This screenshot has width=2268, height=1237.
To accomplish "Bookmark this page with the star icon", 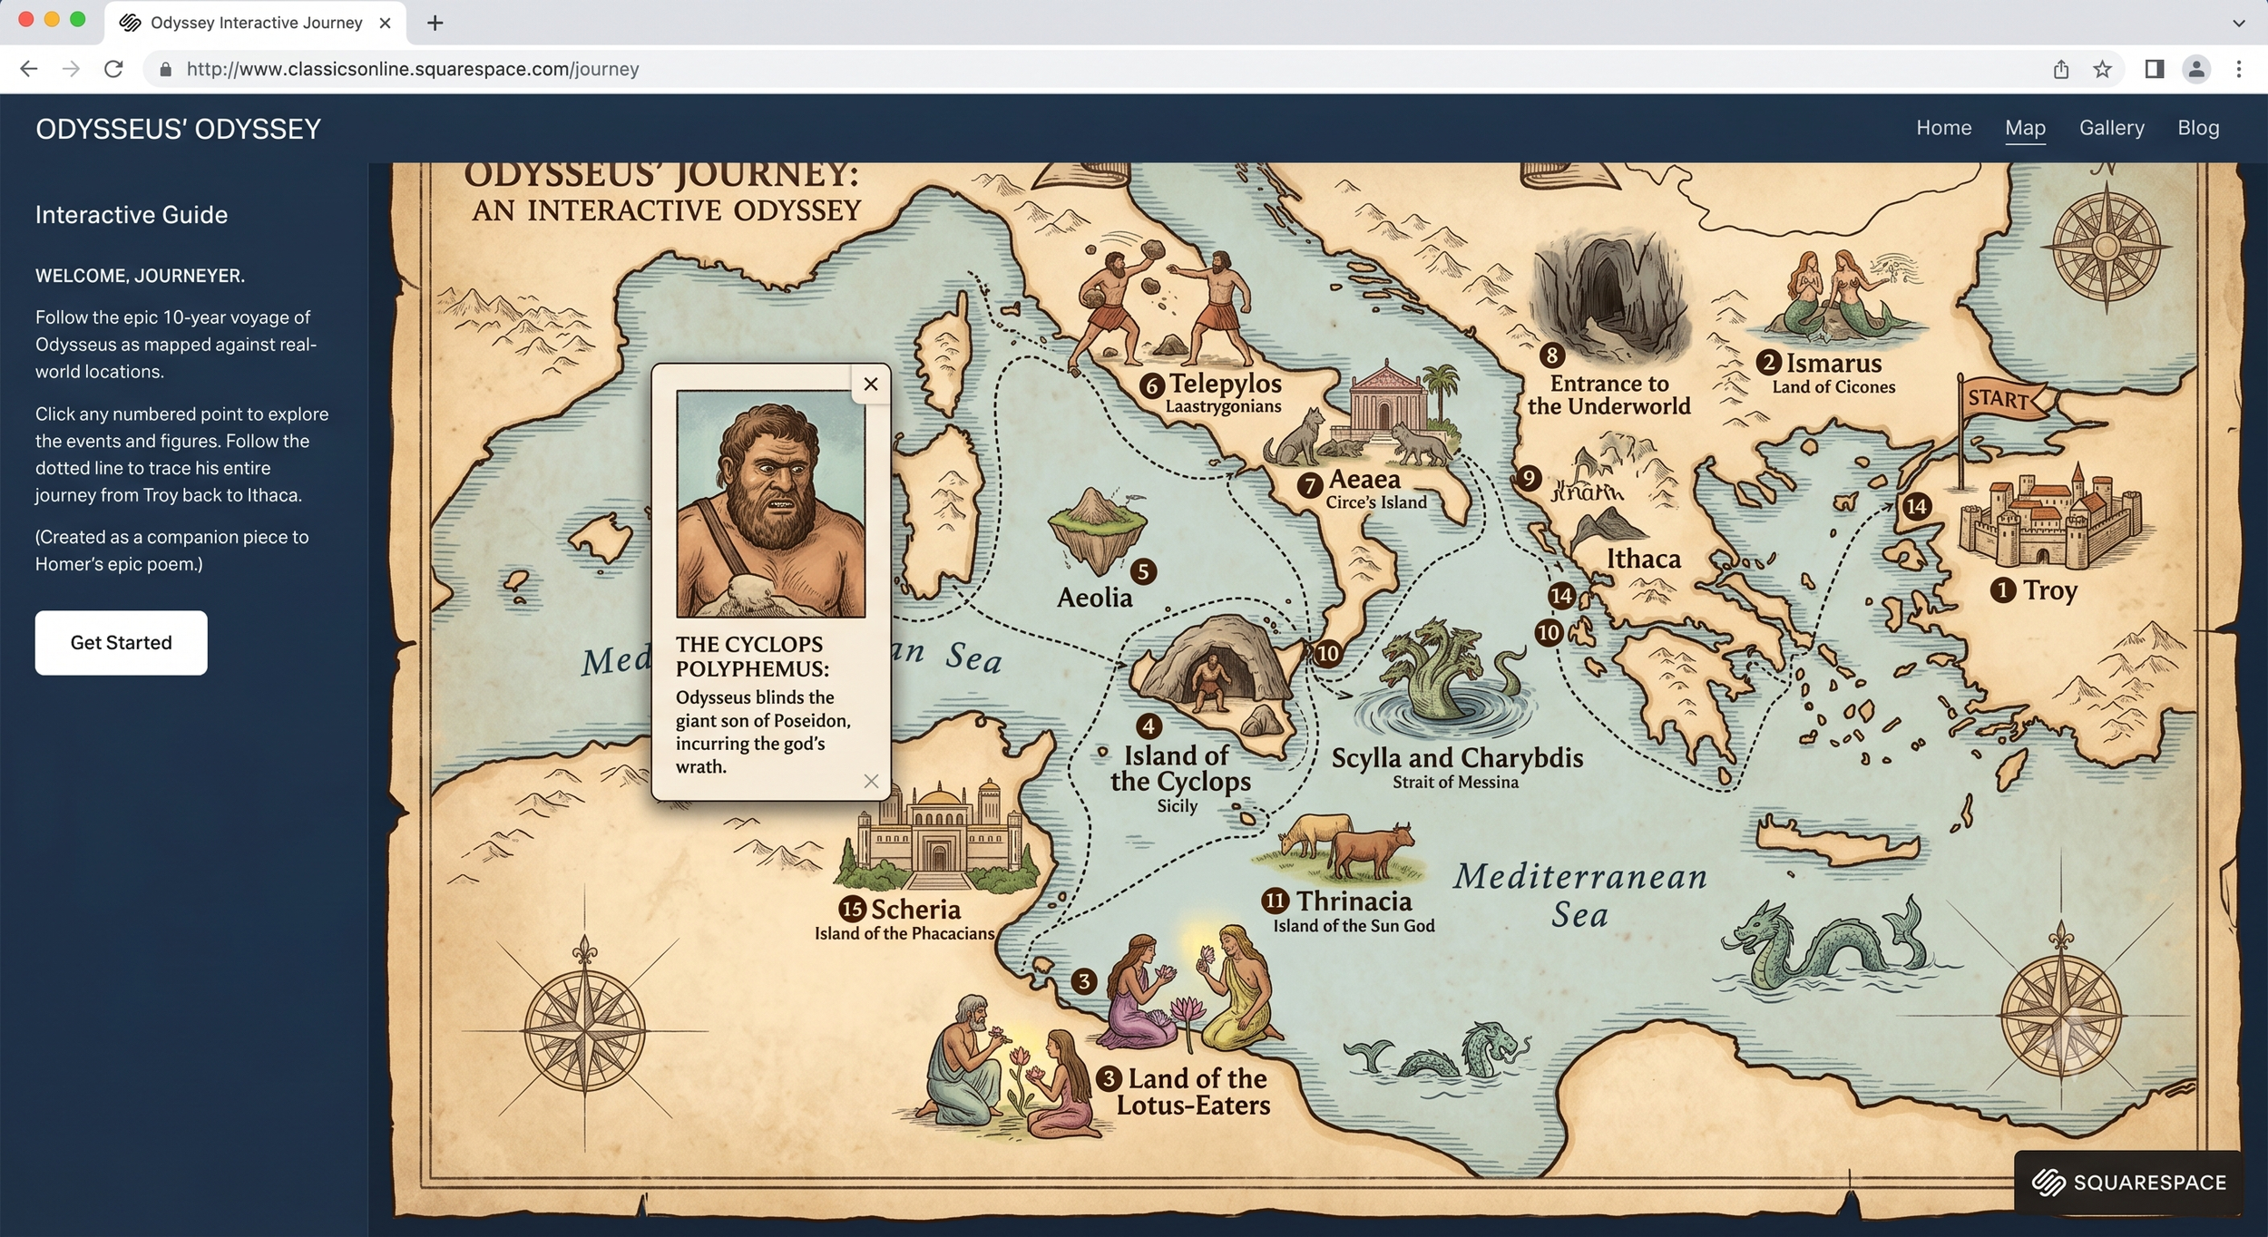I will 2102,69.
